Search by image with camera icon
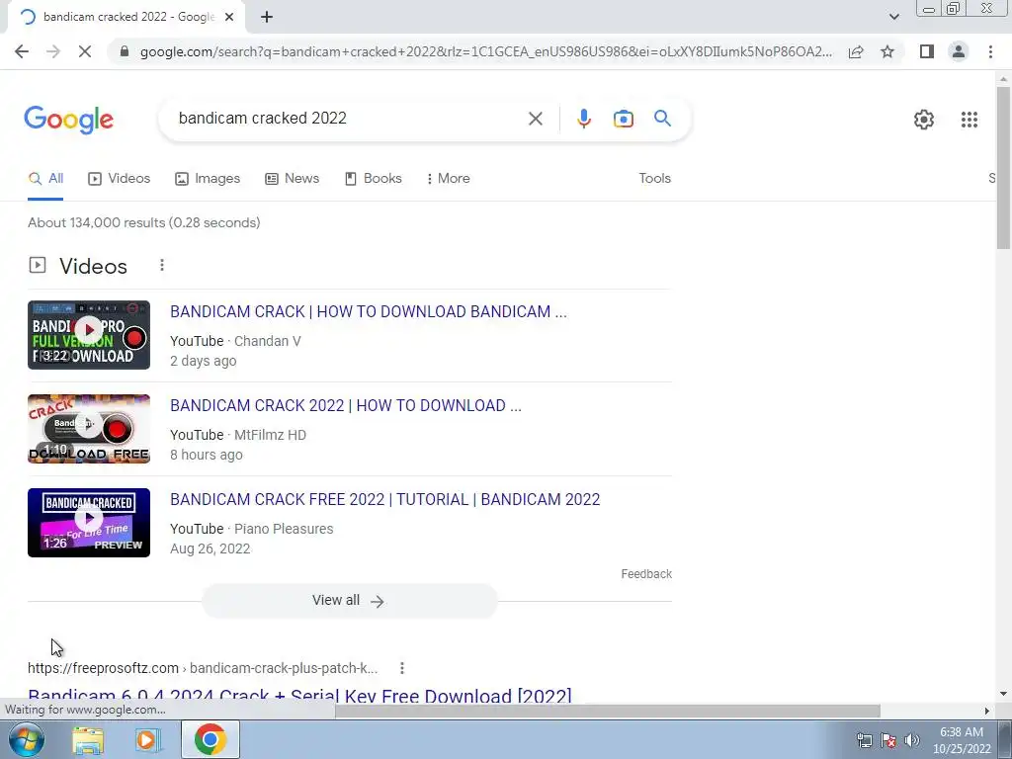 [623, 119]
